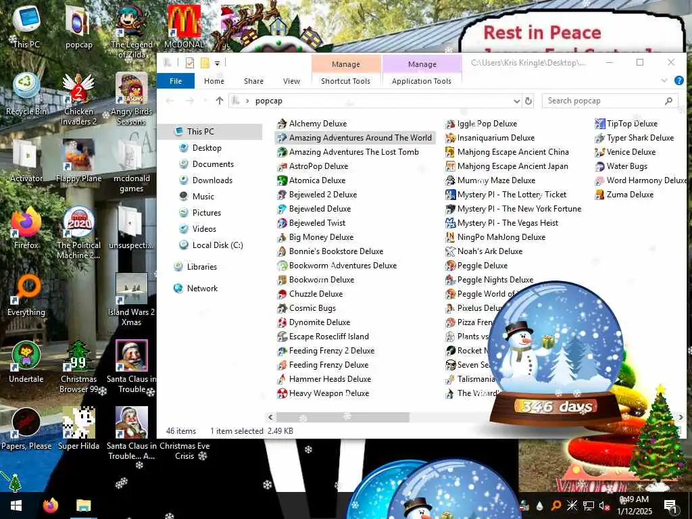Click the Venice Deluxe file name

coord(631,152)
